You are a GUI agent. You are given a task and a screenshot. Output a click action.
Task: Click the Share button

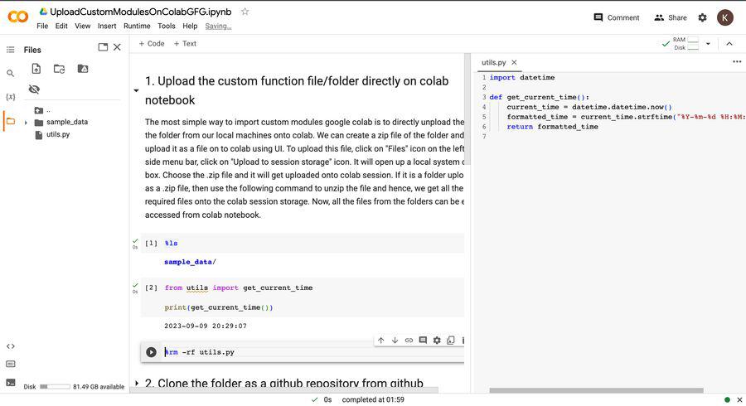670,17
